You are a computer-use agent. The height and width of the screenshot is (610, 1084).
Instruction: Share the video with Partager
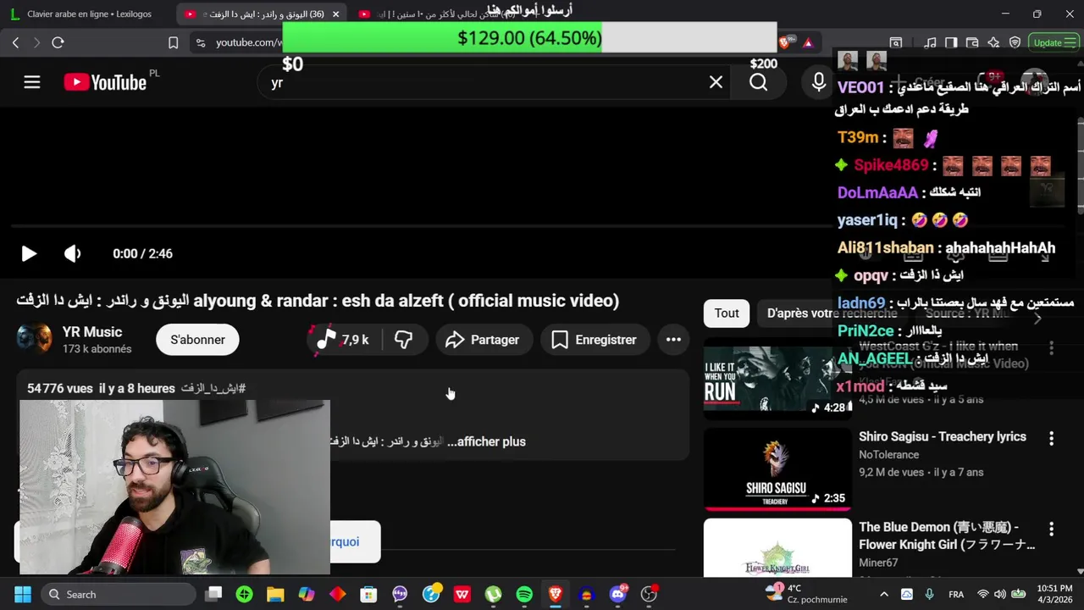pyautogui.click(x=483, y=340)
